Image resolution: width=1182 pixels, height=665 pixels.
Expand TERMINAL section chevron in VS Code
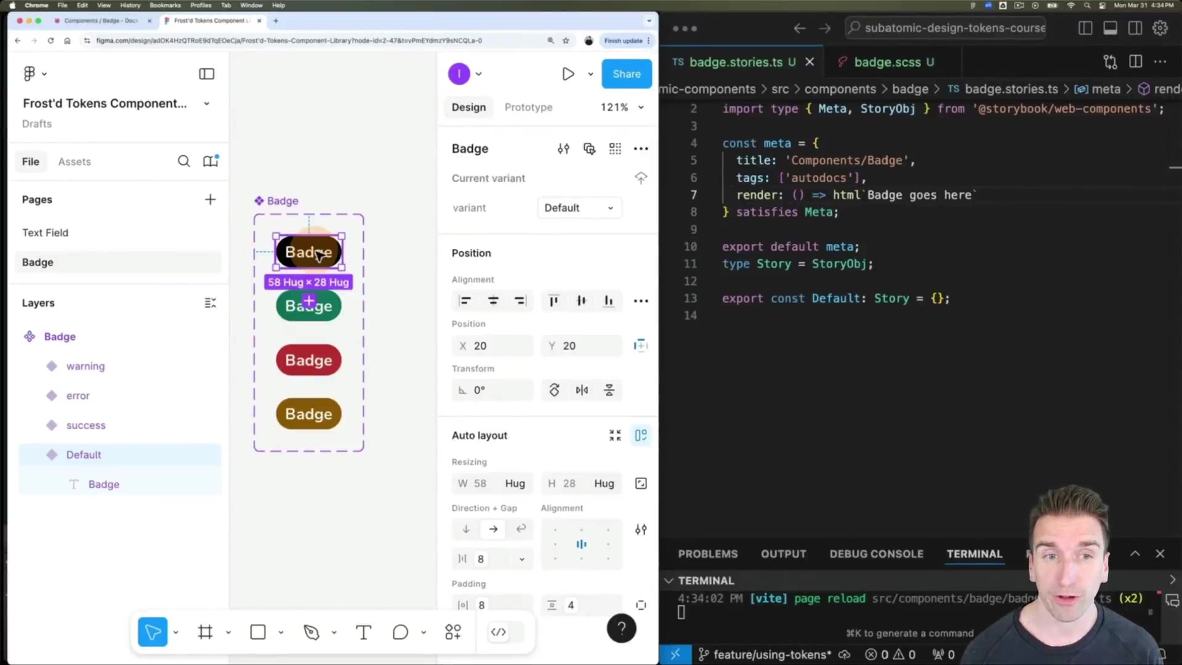(669, 581)
